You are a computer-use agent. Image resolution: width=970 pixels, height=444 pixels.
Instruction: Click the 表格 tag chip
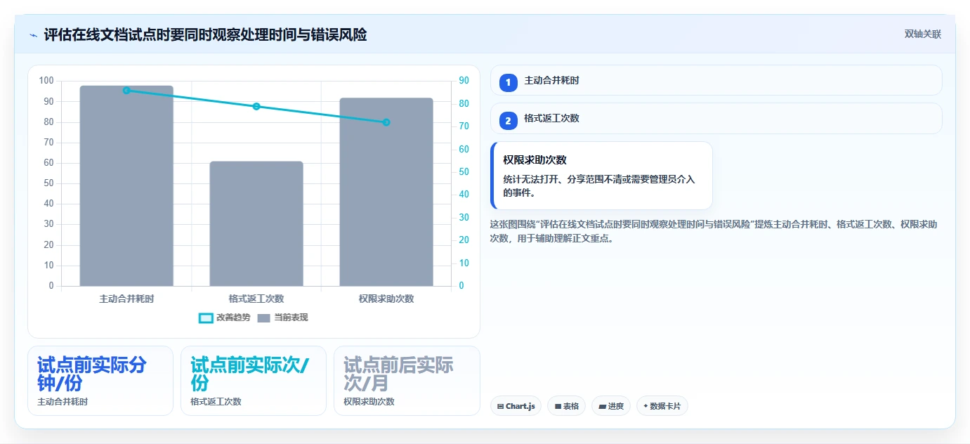(x=566, y=406)
